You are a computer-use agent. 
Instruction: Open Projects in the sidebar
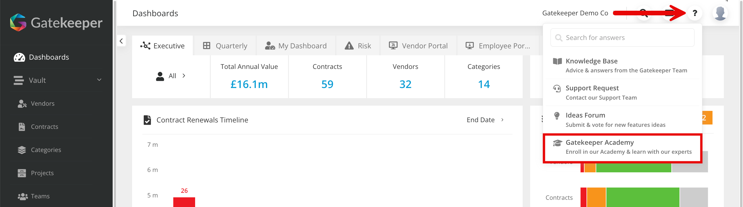click(x=42, y=173)
